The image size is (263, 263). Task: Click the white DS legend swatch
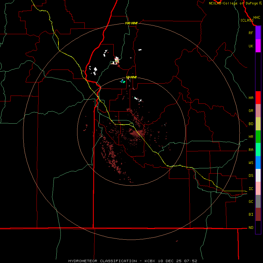click(x=258, y=175)
